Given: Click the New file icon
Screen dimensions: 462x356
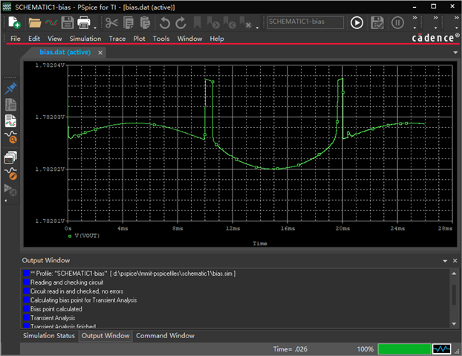Looking at the screenshot, I should (x=14, y=22).
